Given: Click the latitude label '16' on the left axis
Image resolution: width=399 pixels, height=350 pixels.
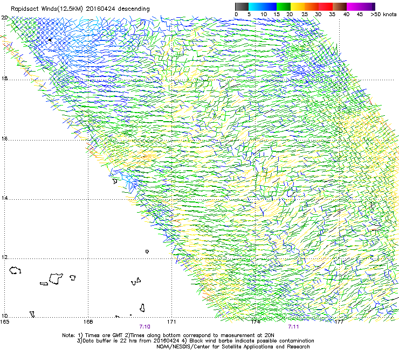Looking at the screenshot, I should pos(4,139).
